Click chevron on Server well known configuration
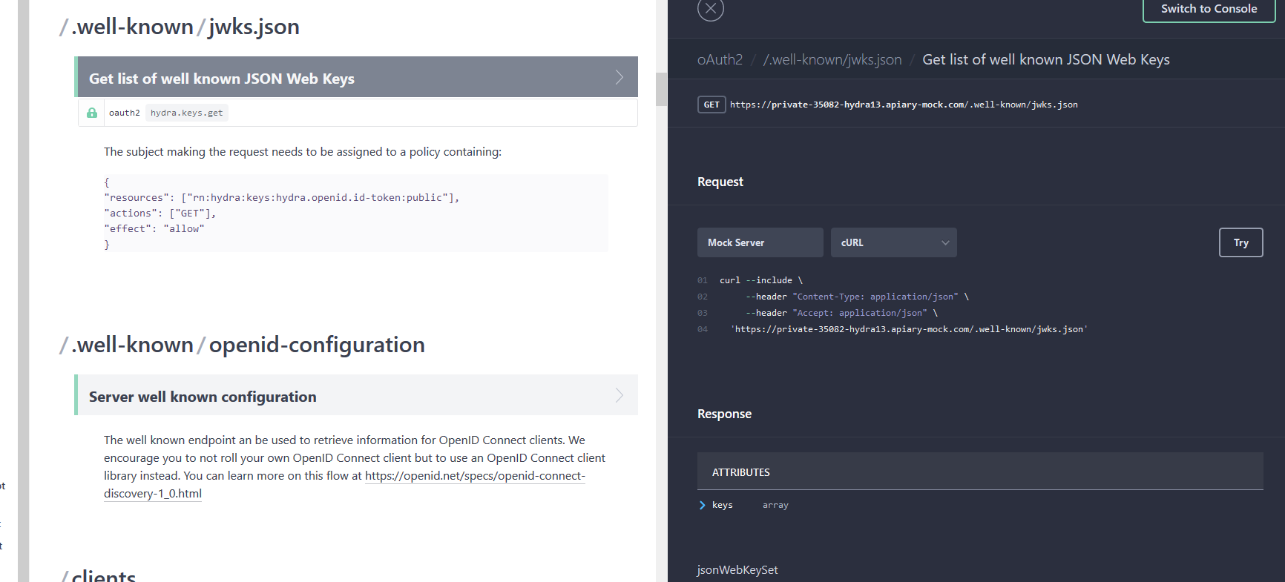 click(619, 395)
